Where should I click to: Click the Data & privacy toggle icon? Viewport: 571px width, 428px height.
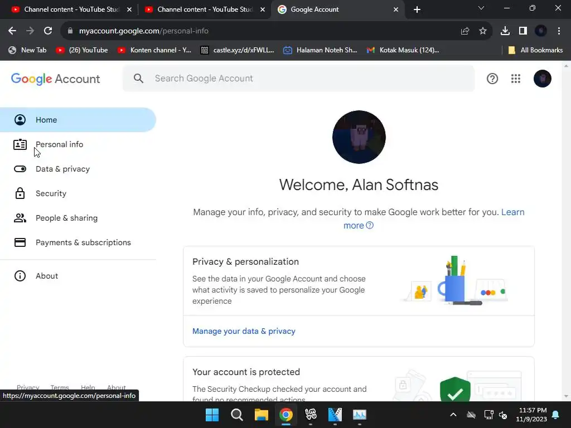coord(20,169)
